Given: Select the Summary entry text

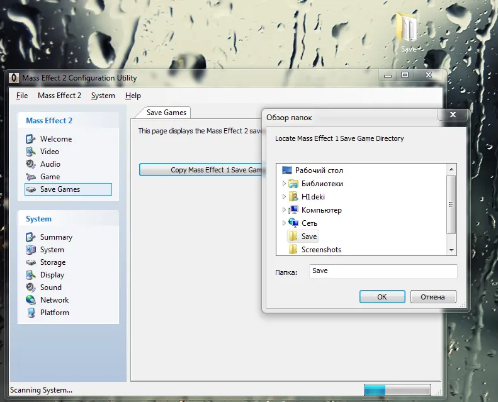Looking at the screenshot, I should tap(56, 237).
